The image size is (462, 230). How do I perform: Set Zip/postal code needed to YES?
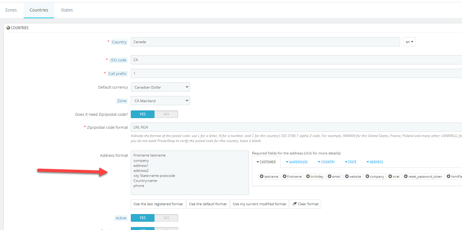coord(143,114)
